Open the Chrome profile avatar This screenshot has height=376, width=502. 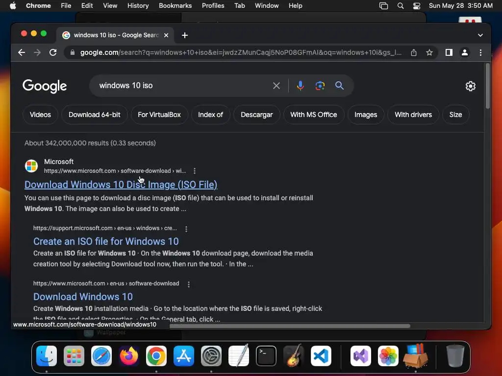[465, 52]
